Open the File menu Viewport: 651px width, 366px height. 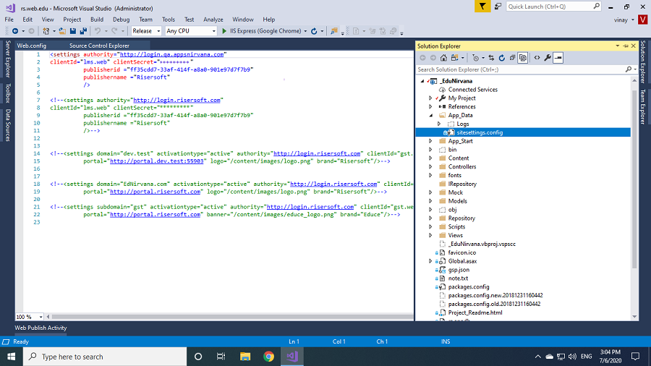[9, 20]
